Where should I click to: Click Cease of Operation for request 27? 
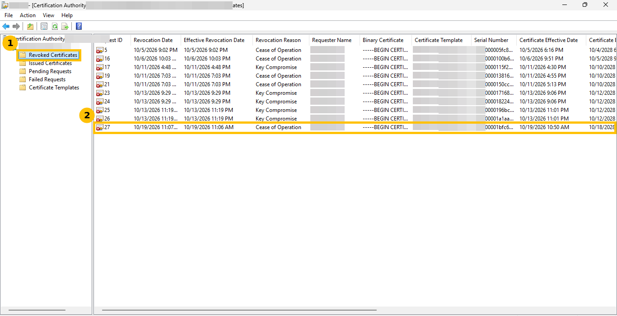[278, 127]
